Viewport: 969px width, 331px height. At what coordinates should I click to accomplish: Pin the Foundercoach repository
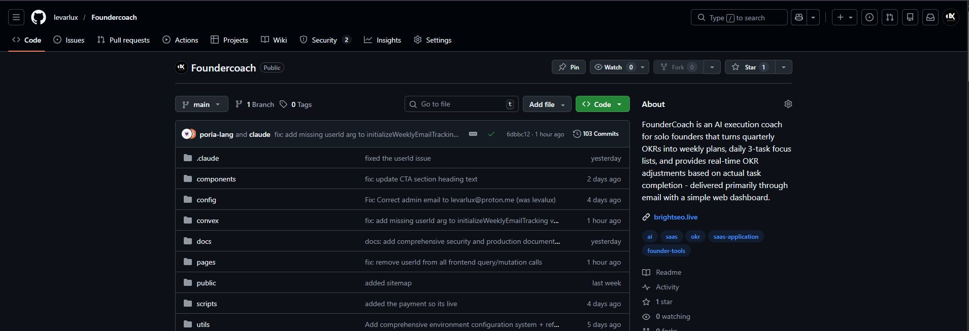pos(569,67)
